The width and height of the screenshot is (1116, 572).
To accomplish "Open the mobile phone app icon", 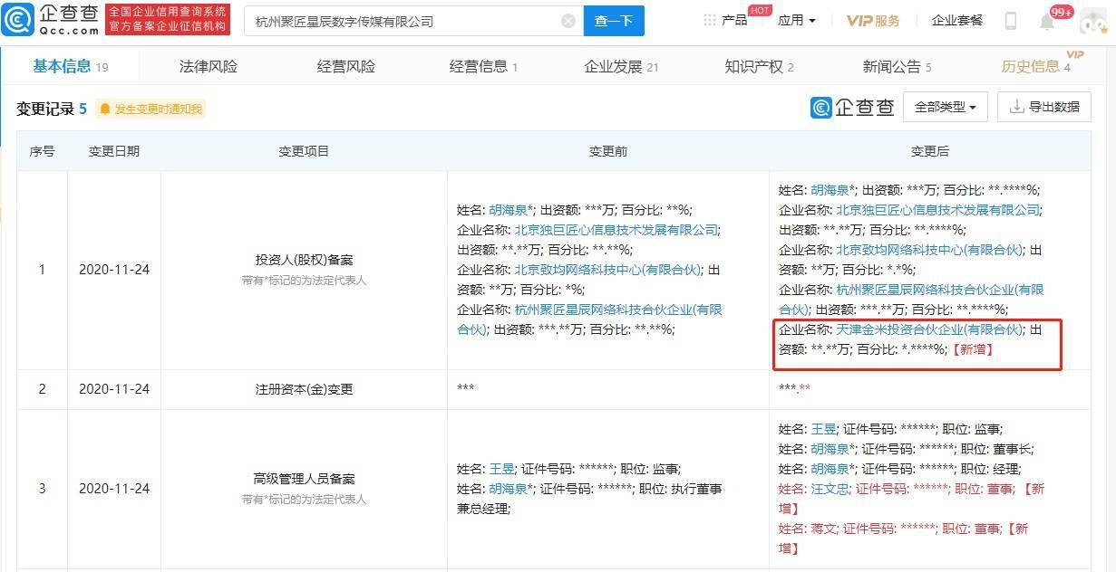I will coord(1011,20).
